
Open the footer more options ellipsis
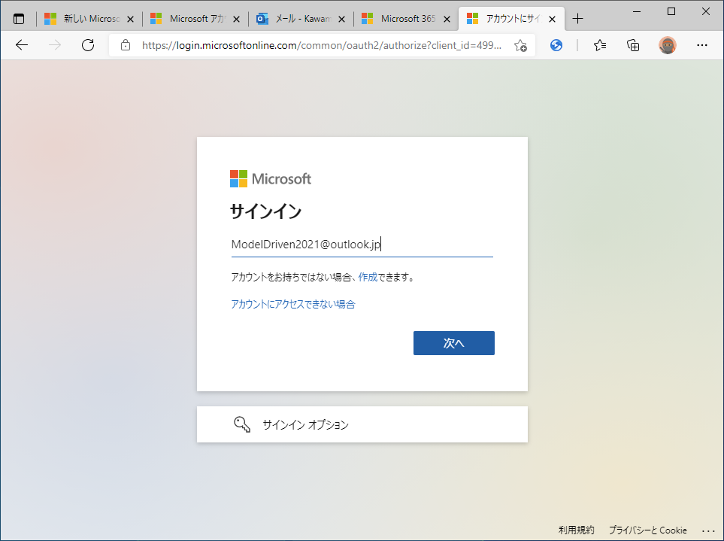pos(708,530)
